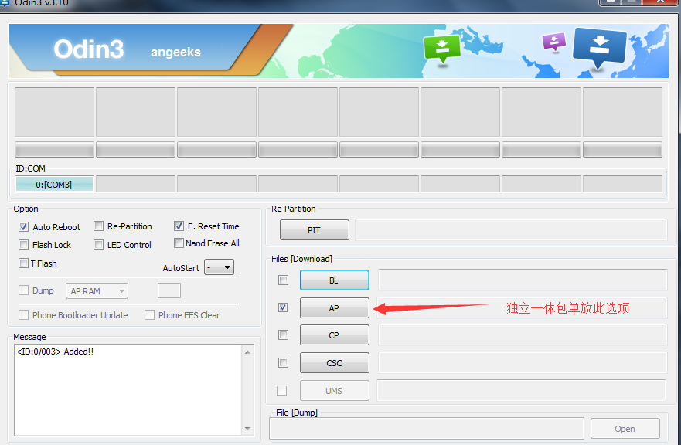The image size is (681, 445).
Task: Click the Open button in File [Dump]
Action: (625, 429)
